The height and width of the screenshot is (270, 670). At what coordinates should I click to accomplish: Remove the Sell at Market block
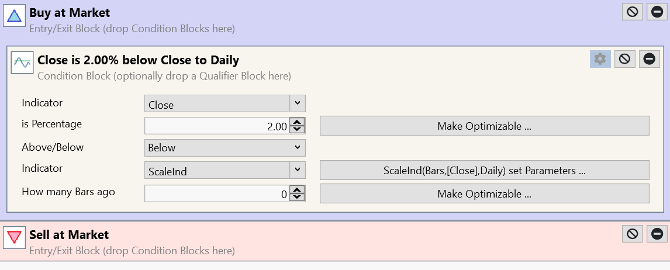click(657, 234)
